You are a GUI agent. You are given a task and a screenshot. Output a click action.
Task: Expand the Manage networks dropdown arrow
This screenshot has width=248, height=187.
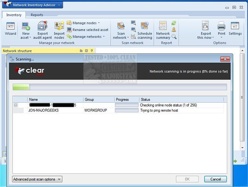(x=104, y=36)
